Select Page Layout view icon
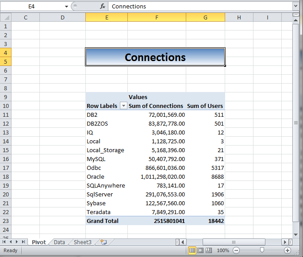This screenshot has width=303, height=257. click(x=200, y=250)
